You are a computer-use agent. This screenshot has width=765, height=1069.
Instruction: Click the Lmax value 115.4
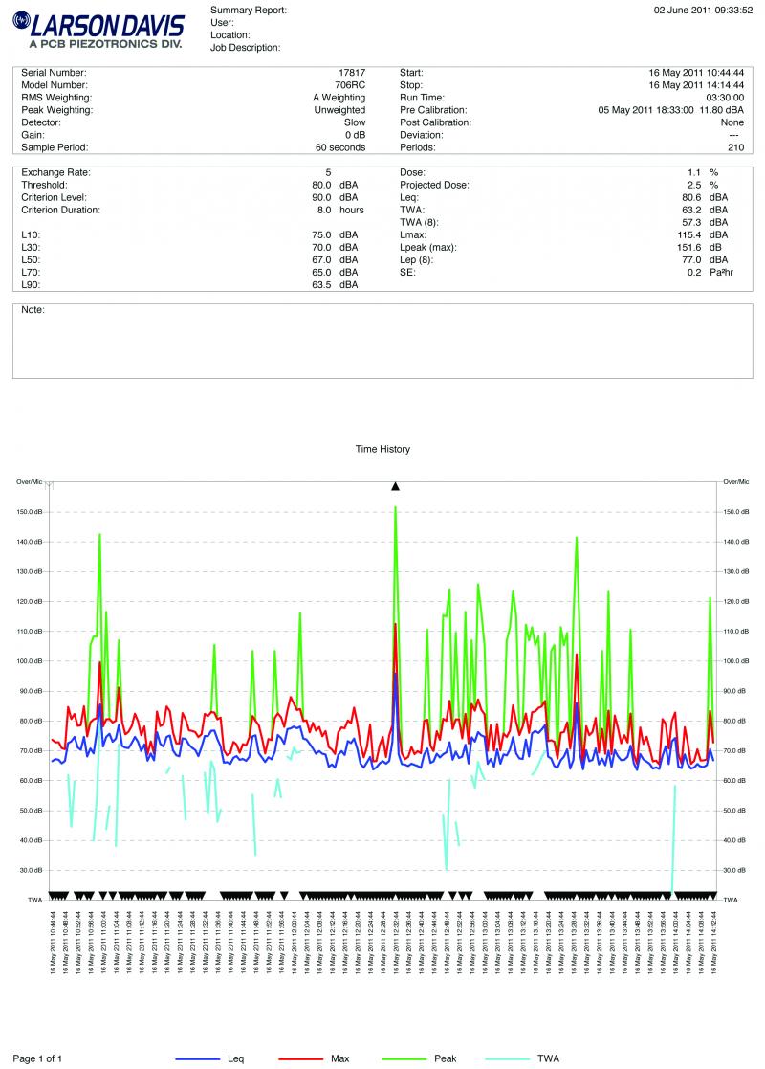point(688,234)
